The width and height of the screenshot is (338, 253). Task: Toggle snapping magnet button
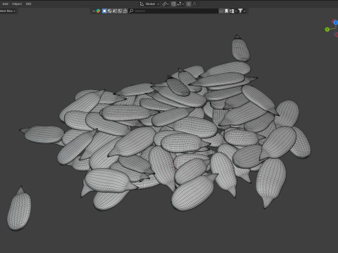pos(173,4)
